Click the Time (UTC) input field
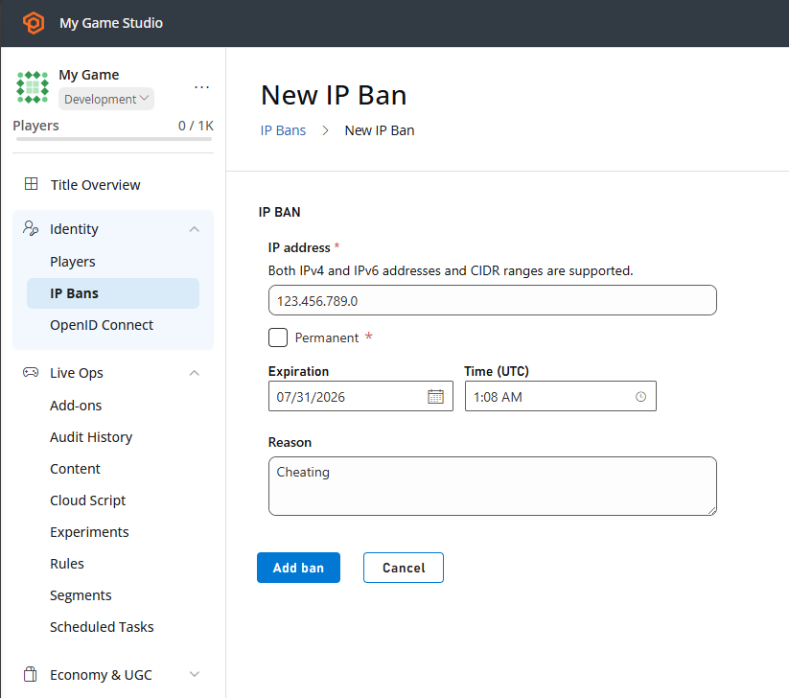Viewport: 789px width, 698px height. [x=561, y=397]
